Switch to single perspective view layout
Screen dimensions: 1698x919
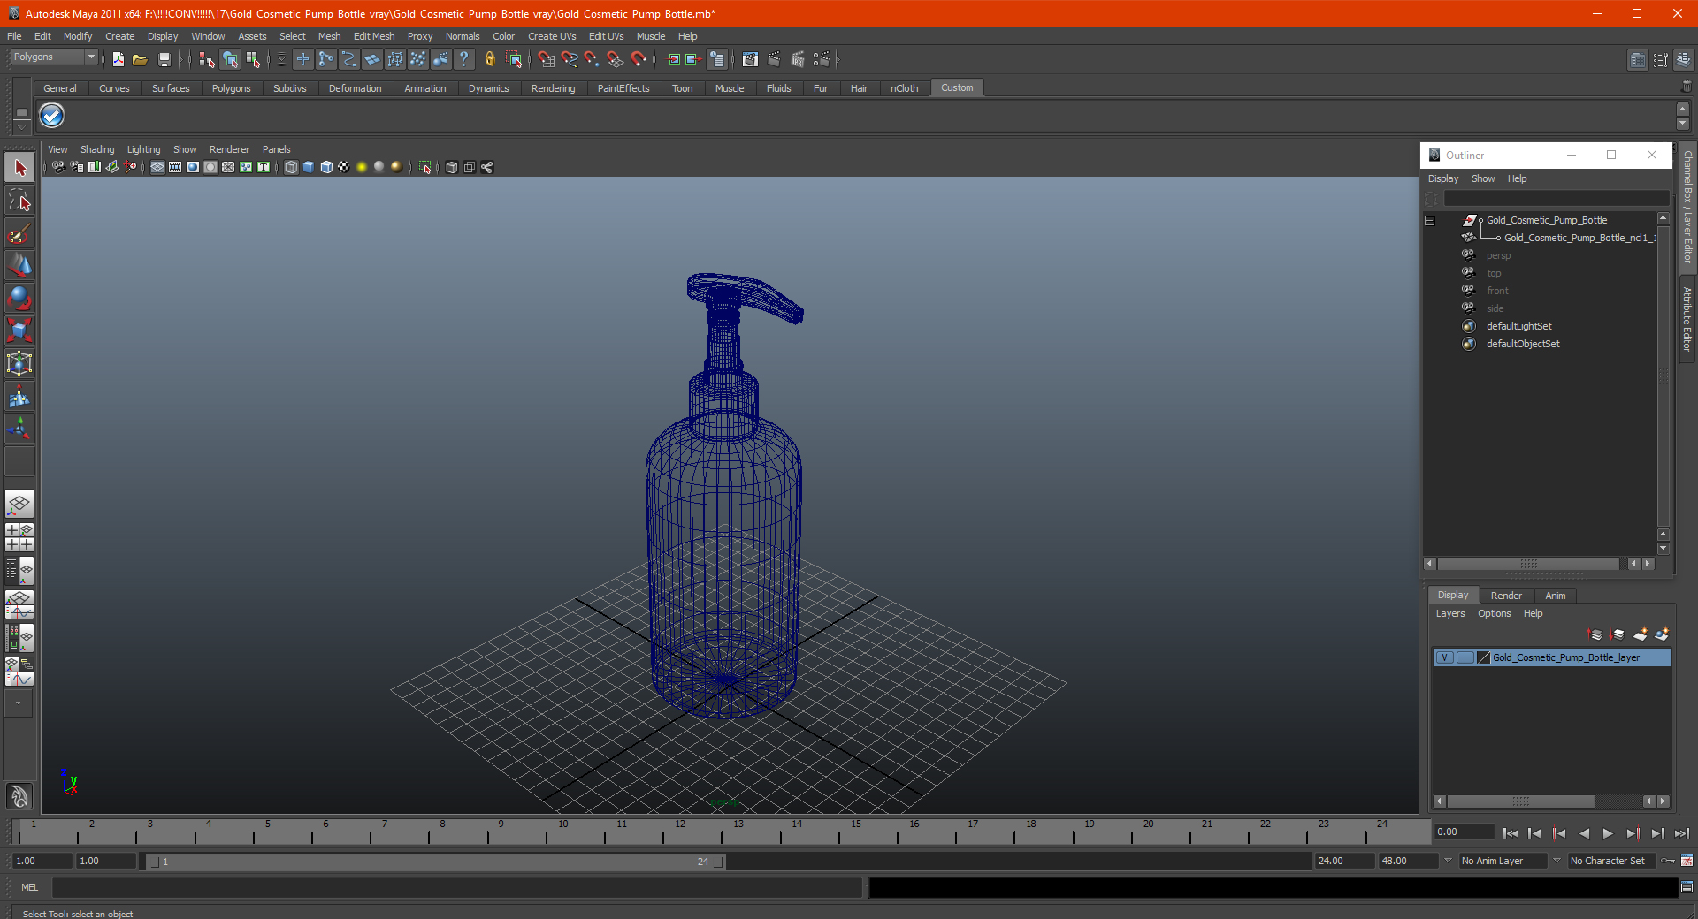[x=19, y=505]
